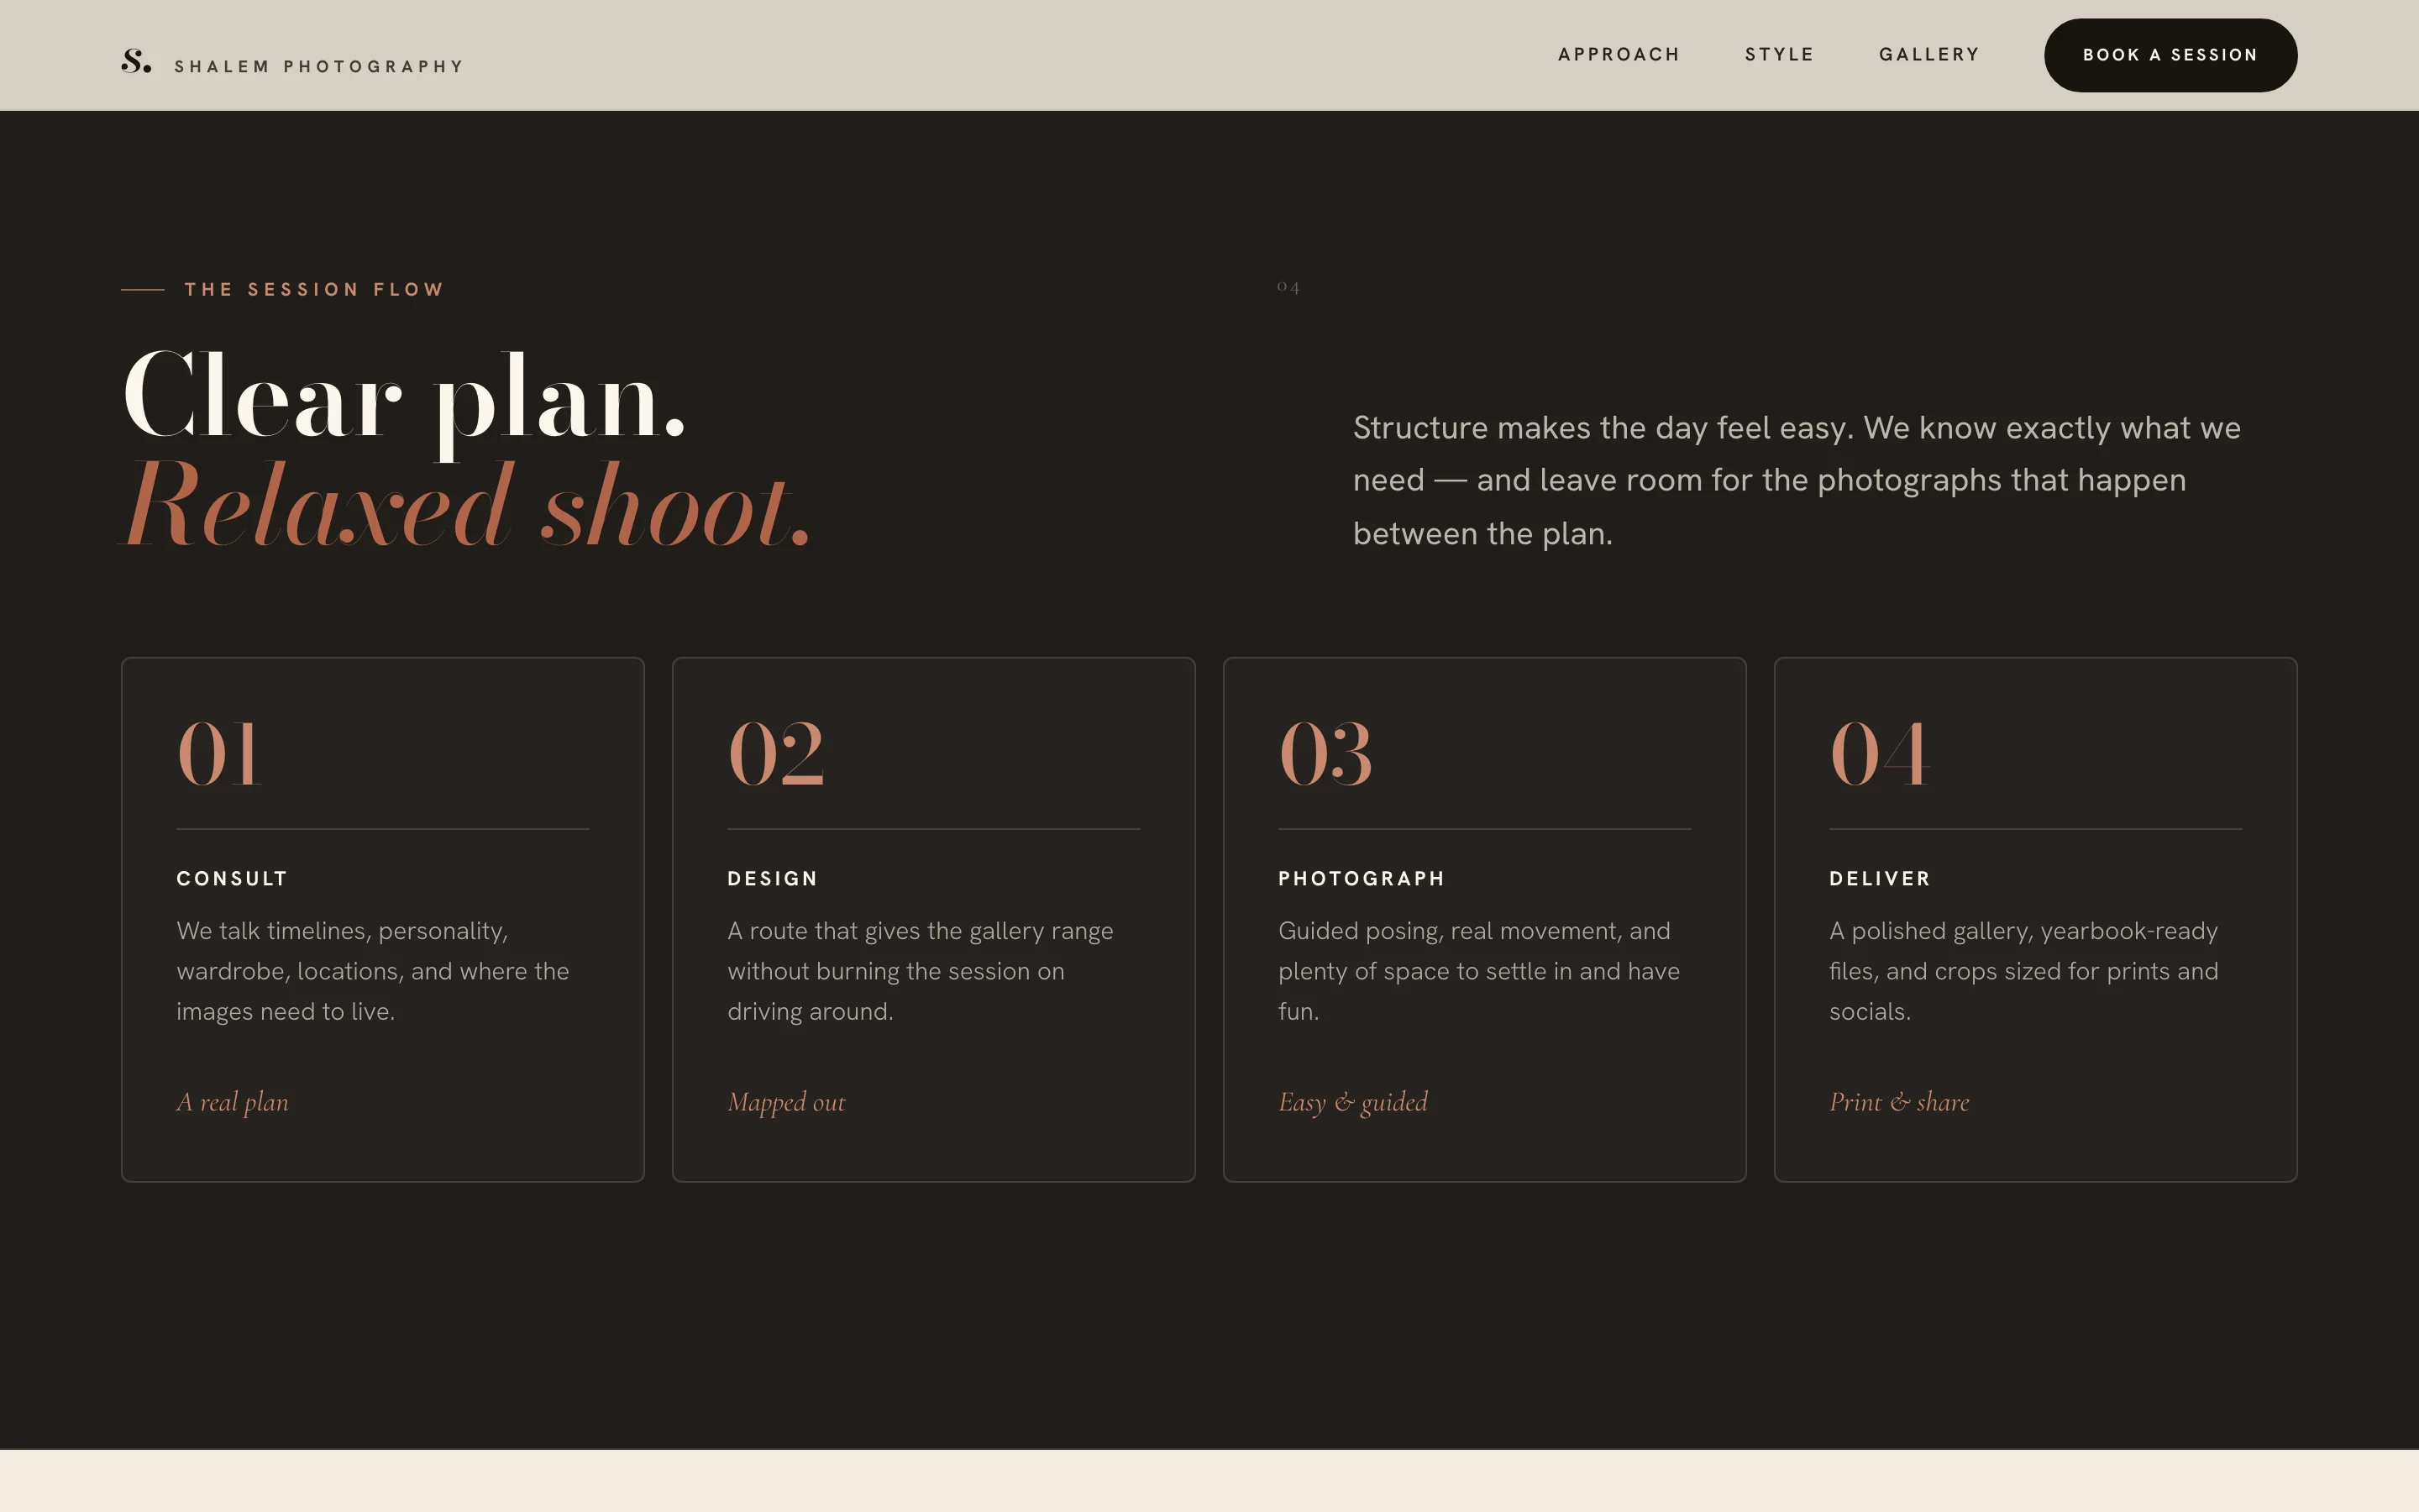Click the A route that gives description

pos(921,971)
